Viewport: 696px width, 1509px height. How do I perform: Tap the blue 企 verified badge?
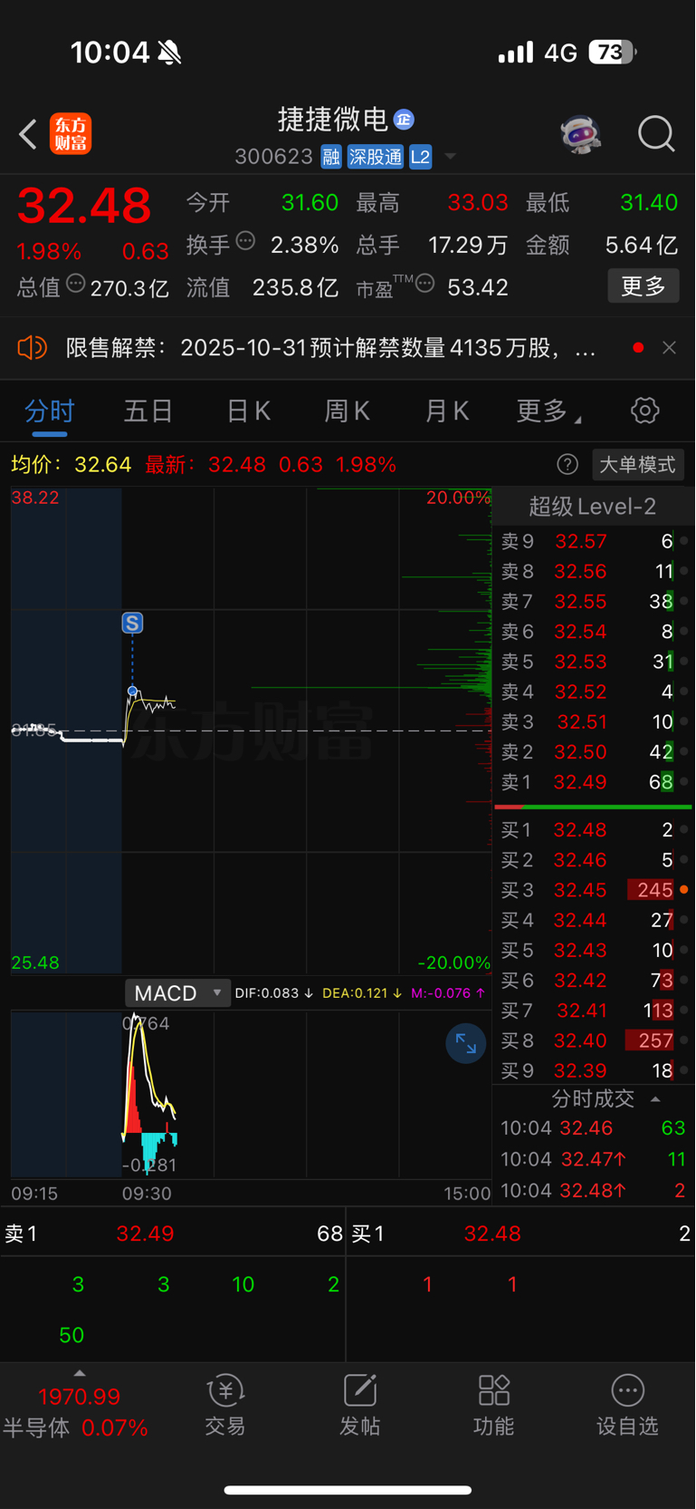point(405,119)
